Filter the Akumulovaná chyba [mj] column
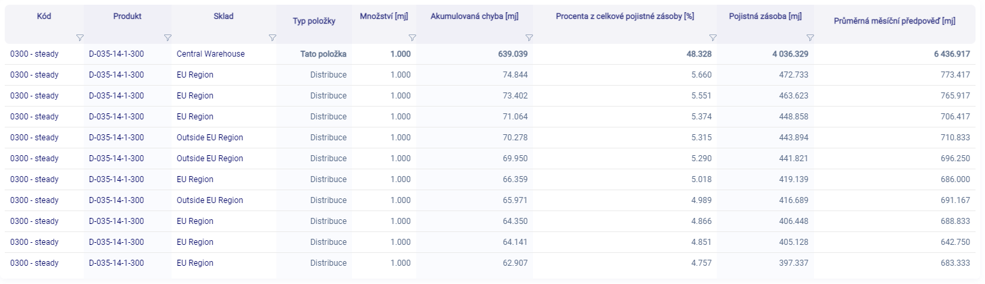This screenshot has width=985, height=284. pos(529,38)
